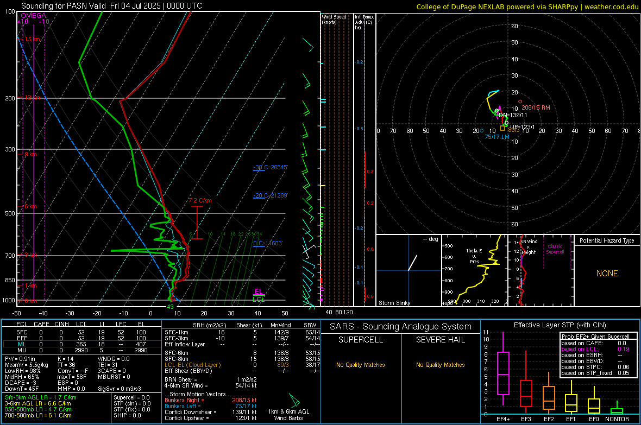Select the green NONTOR box plot

(617, 409)
